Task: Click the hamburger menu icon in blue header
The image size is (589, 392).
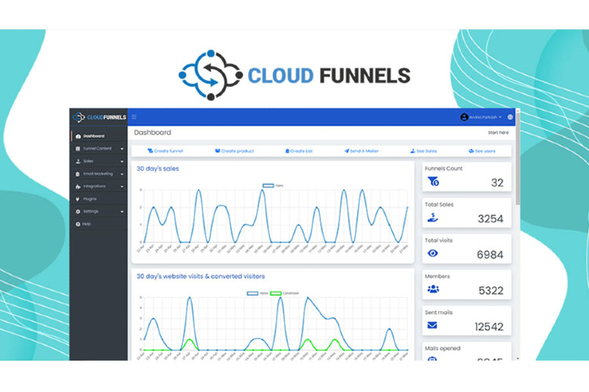Action: pyautogui.click(x=134, y=117)
